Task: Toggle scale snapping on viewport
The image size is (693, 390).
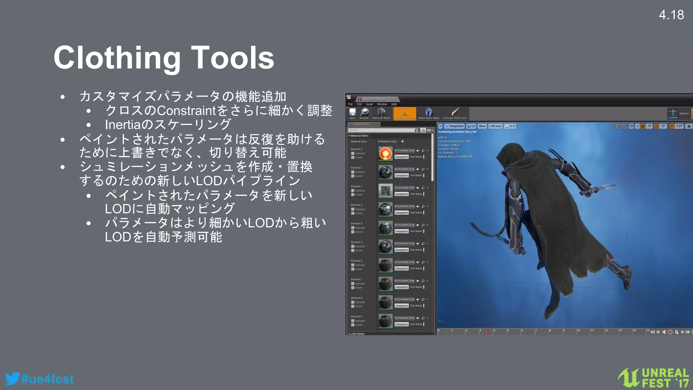Action: pyautogui.click(x=671, y=126)
